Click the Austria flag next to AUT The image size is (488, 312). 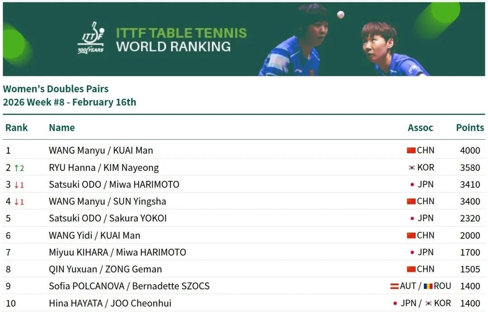pos(394,286)
